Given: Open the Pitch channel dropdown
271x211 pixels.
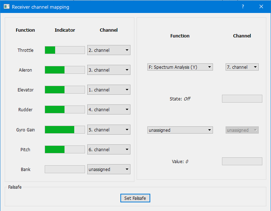Looking at the screenshot, I should (x=108, y=149).
